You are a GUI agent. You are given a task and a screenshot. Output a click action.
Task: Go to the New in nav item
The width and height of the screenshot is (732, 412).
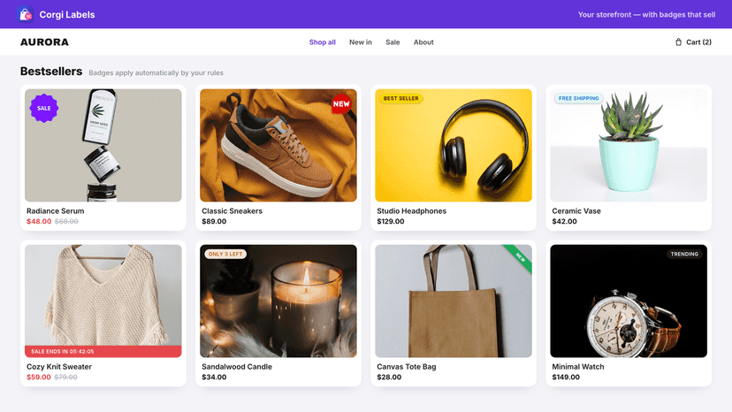click(x=361, y=42)
